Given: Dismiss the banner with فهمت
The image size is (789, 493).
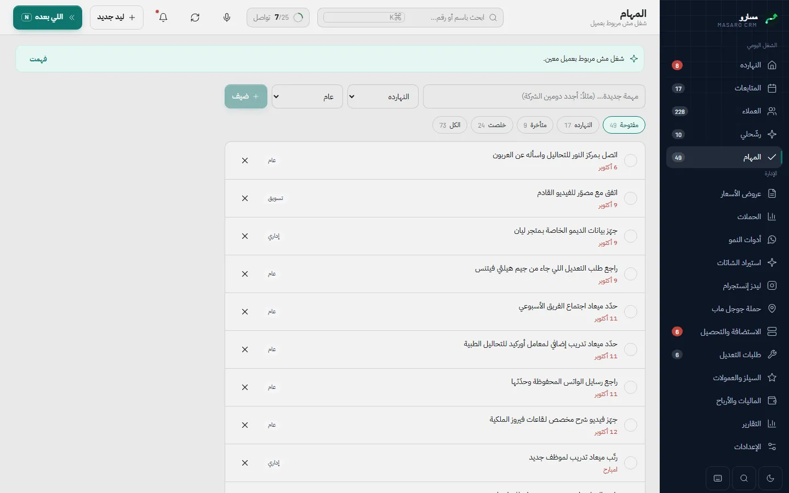Looking at the screenshot, I should (x=38, y=59).
